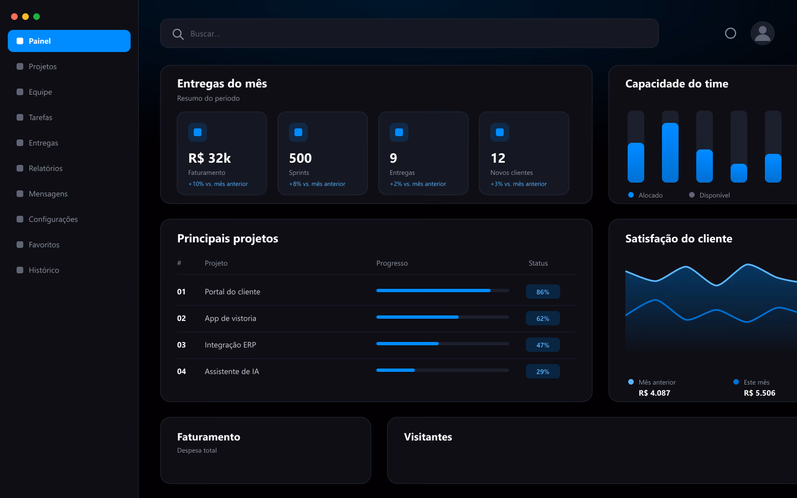Open Relatórios page
797x498 pixels.
tap(69, 168)
